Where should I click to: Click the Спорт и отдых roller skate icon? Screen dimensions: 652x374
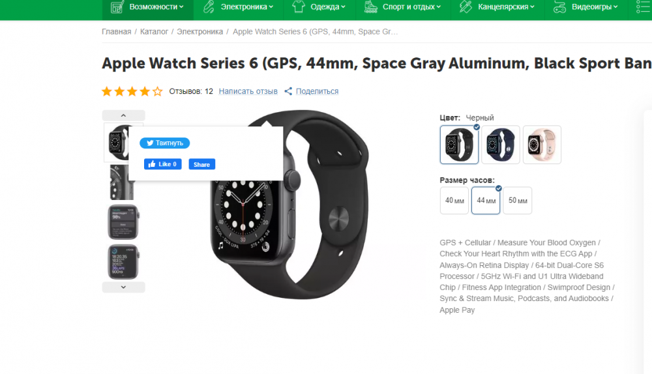[x=370, y=7]
